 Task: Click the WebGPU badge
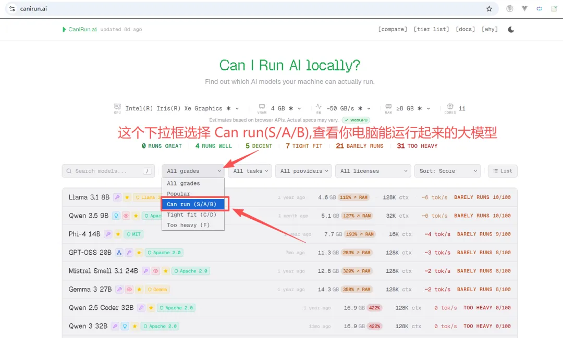click(356, 120)
